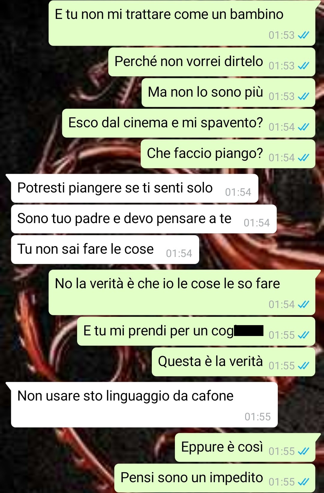
Task: Tap read ticks on 'Eppure è così'
Action: tap(303, 451)
